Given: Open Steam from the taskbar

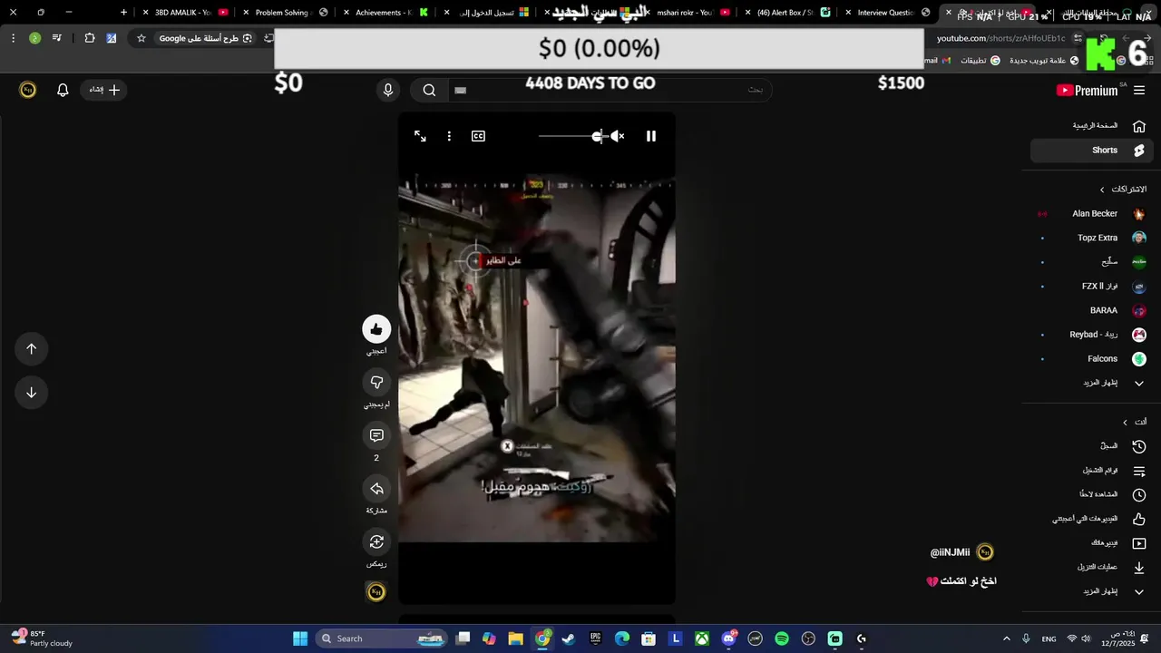Looking at the screenshot, I should (569, 638).
